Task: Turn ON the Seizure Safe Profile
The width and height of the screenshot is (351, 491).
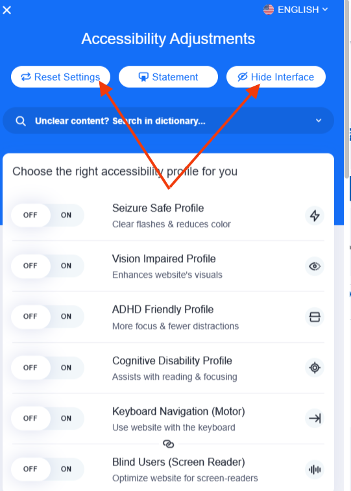Action: (66, 215)
